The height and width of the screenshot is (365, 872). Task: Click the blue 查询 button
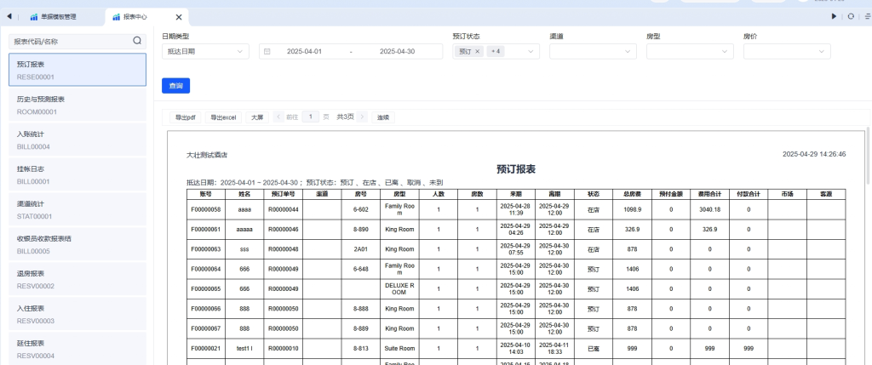175,86
